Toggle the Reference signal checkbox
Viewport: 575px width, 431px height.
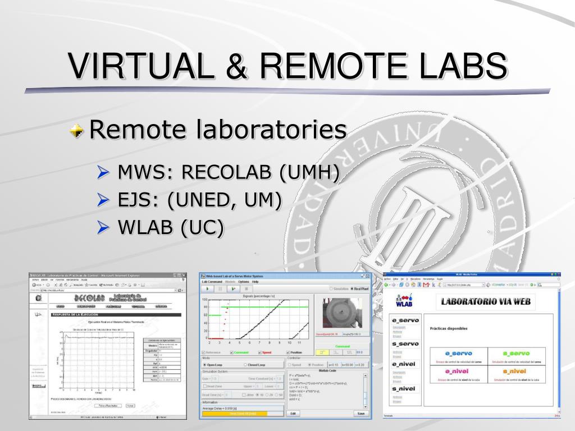click(x=204, y=352)
